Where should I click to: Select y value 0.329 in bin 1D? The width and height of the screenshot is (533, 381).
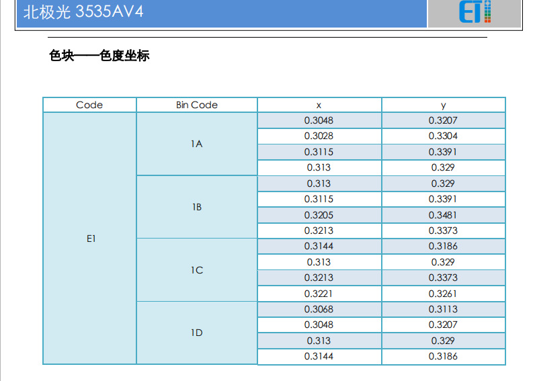[x=443, y=341]
